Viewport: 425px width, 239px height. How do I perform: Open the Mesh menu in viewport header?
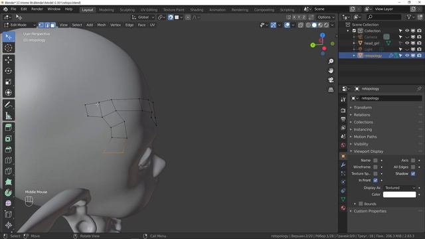(x=102, y=25)
